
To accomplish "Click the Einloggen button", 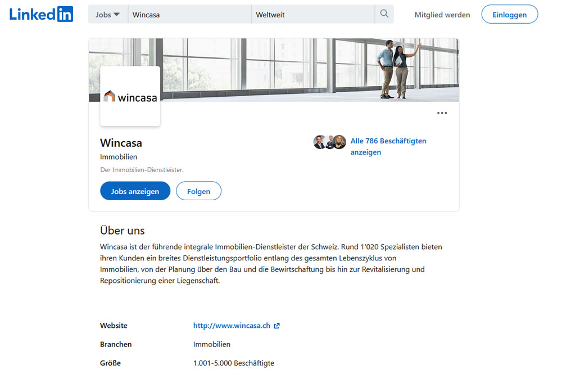I will [509, 15].
